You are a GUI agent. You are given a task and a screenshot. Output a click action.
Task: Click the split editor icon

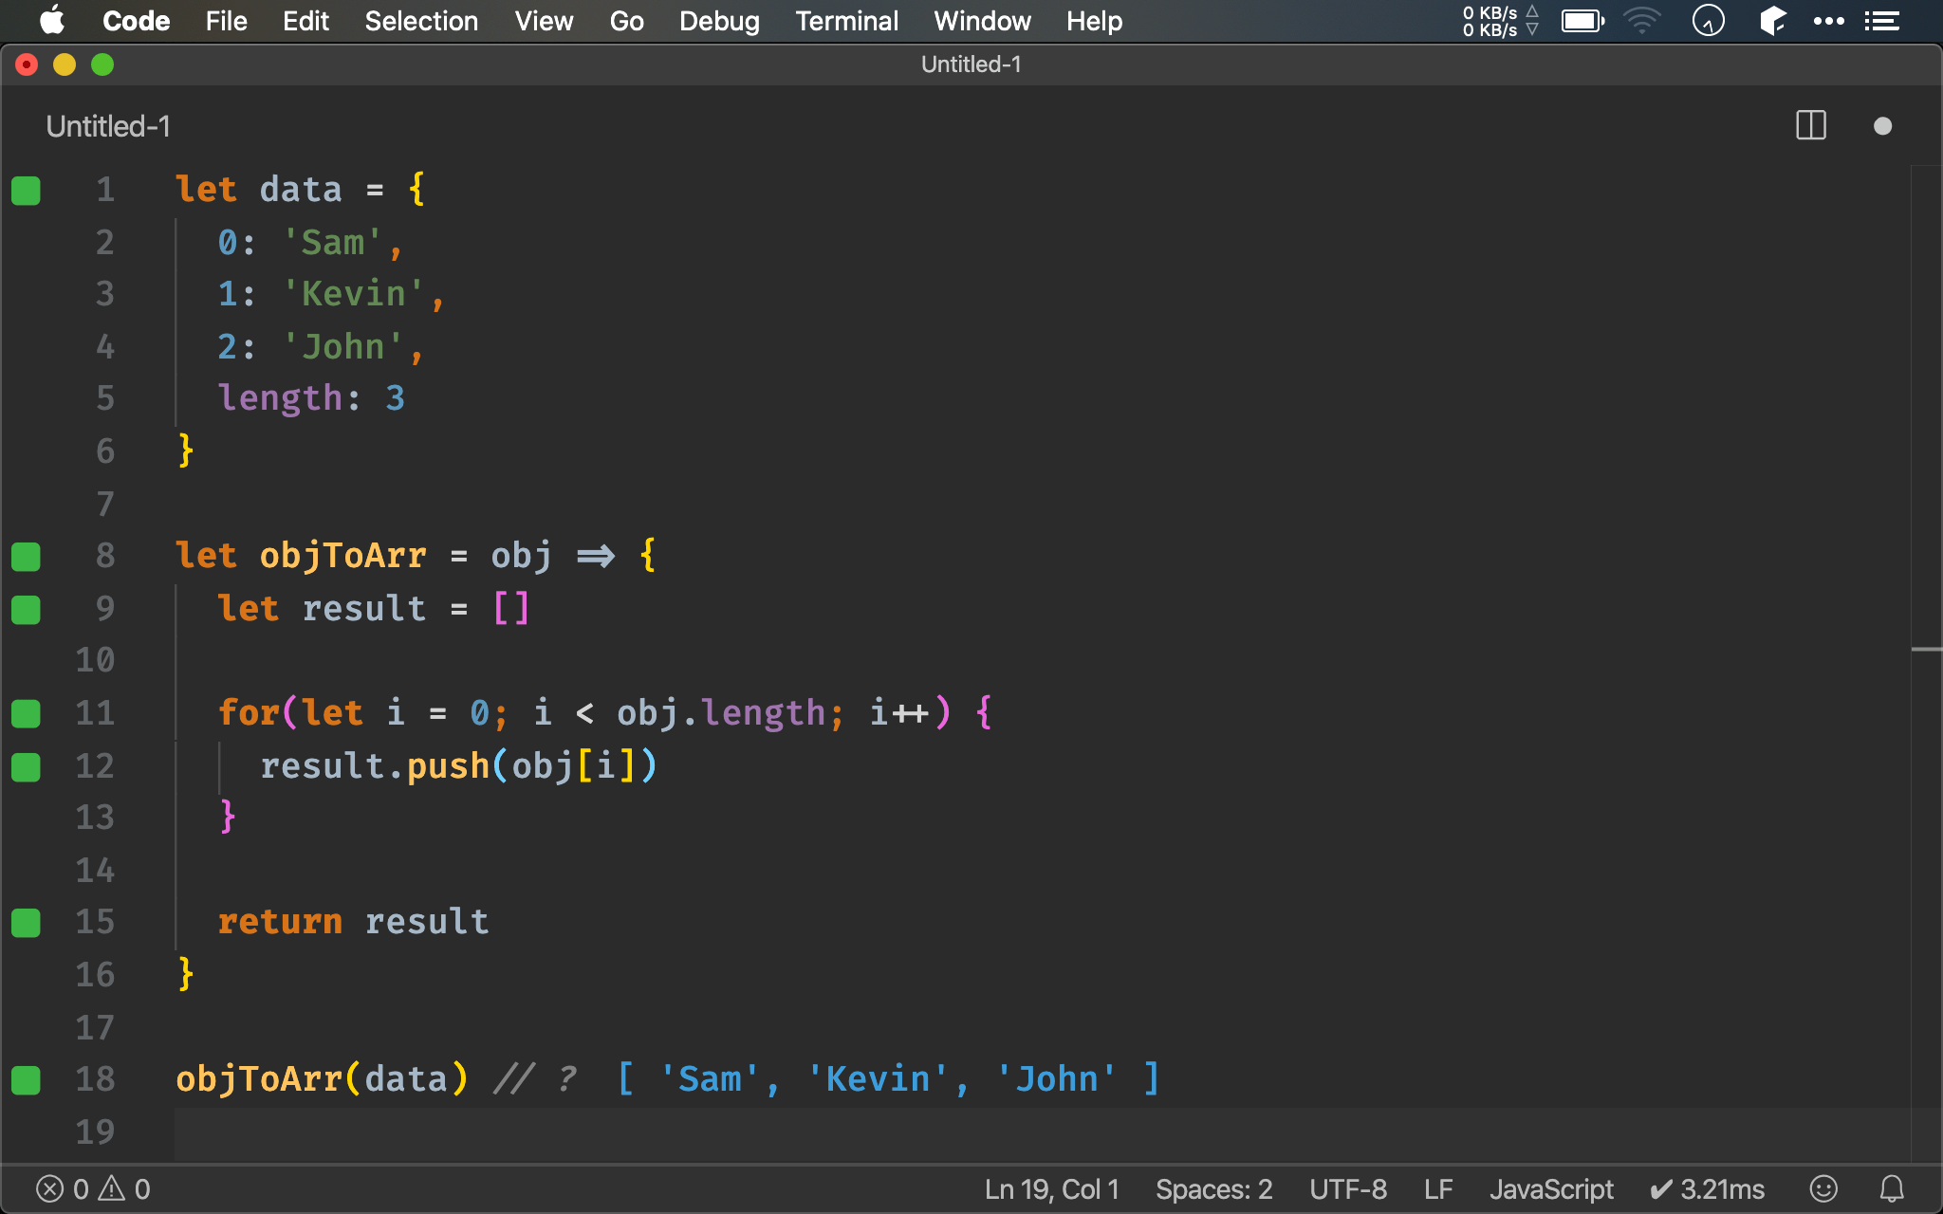click(x=1810, y=126)
